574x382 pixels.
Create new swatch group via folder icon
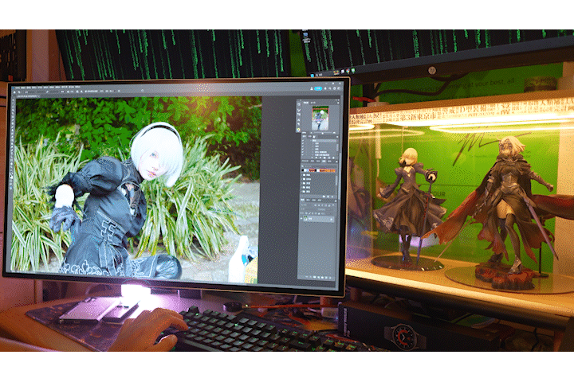pos(324,197)
